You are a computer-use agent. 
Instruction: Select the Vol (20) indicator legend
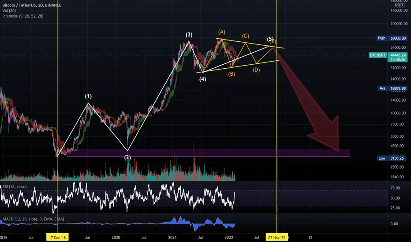click(x=9, y=11)
